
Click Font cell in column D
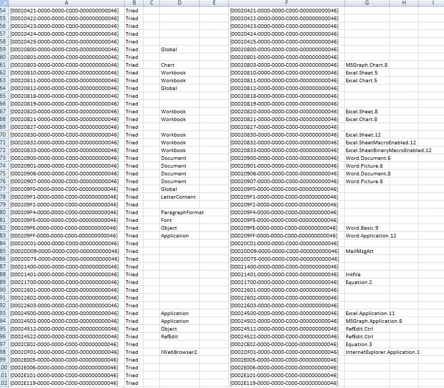click(x=180, y=220)
